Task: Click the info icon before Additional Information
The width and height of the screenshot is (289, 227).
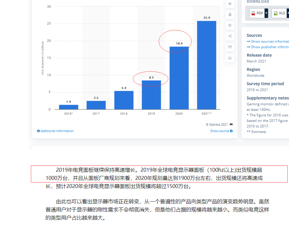Action: point(38,131)
